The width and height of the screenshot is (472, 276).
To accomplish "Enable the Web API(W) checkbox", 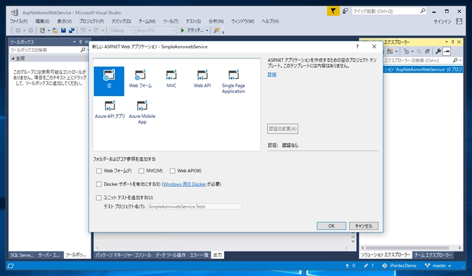I will pyautogui.click(x=172, y=171).
